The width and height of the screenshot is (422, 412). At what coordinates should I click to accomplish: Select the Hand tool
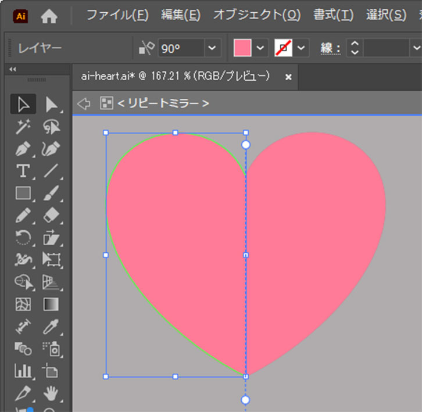tap(51, 393)
